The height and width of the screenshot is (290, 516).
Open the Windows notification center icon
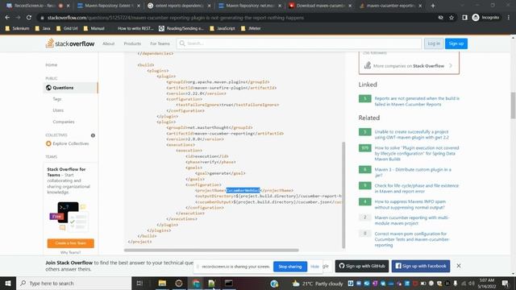tap(506, 283)
